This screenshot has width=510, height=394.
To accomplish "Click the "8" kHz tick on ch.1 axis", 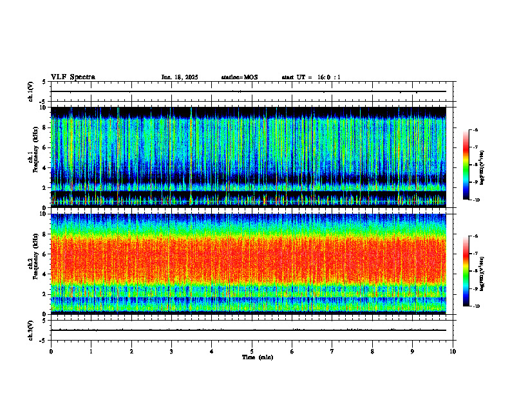I will click(x=44, y=127).
